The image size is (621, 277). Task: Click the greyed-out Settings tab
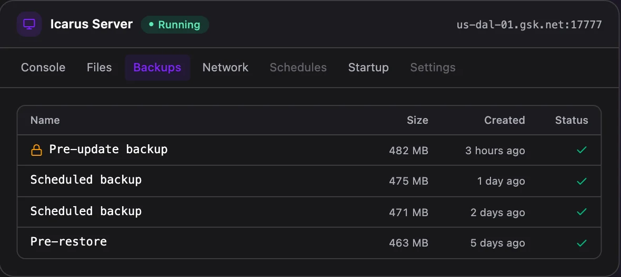[433, 68]
